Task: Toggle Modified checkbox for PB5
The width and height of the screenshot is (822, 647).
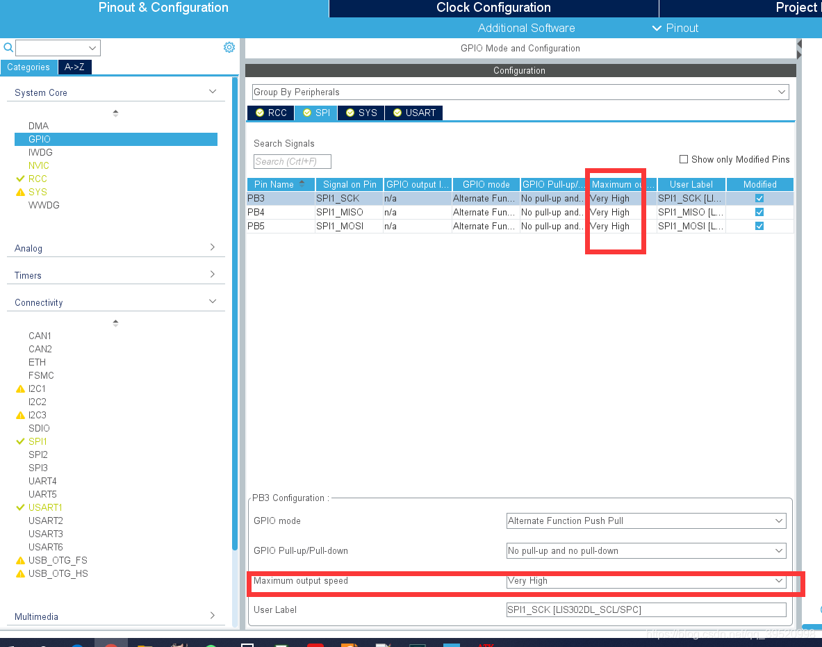Action: 759,226
